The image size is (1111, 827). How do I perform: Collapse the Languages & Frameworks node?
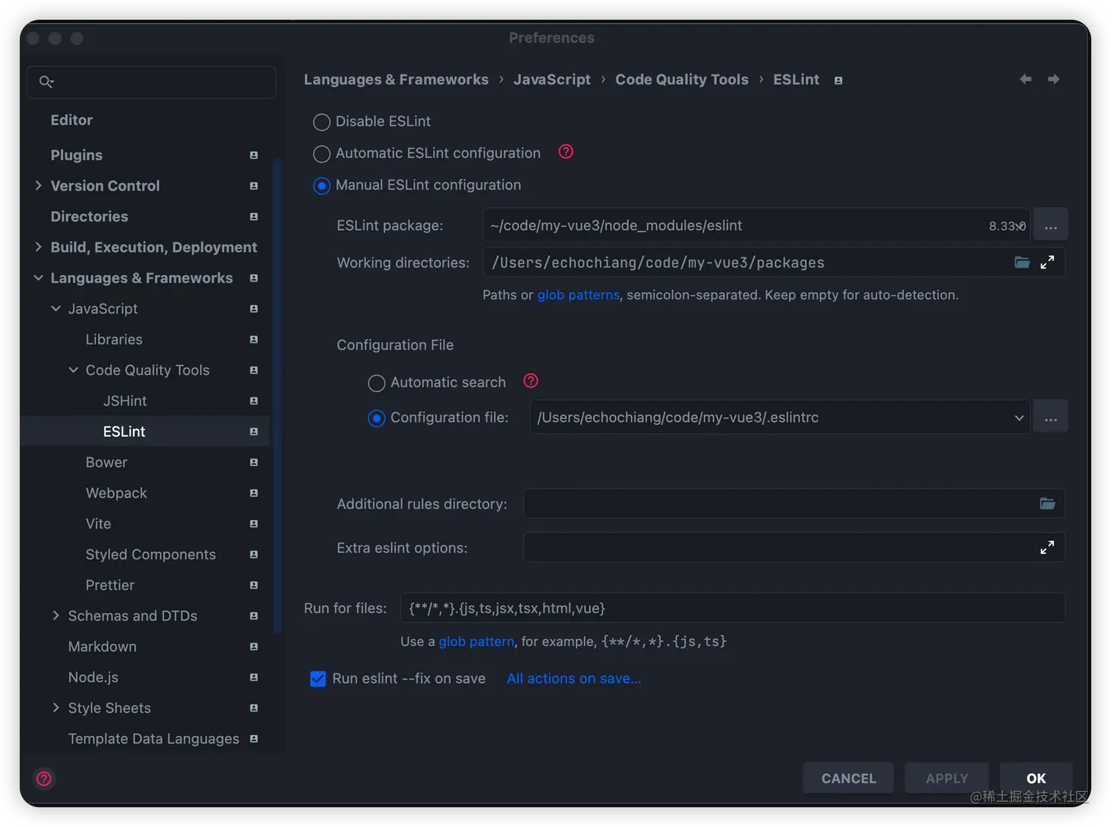[x=38, y=278]
